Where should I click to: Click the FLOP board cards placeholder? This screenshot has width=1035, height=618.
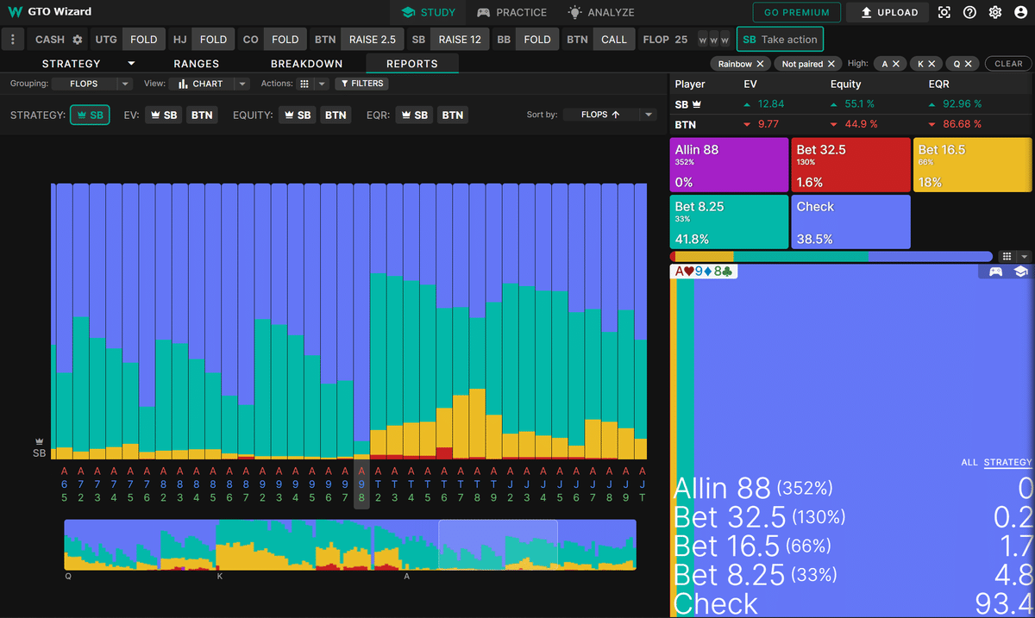point(714,40)
